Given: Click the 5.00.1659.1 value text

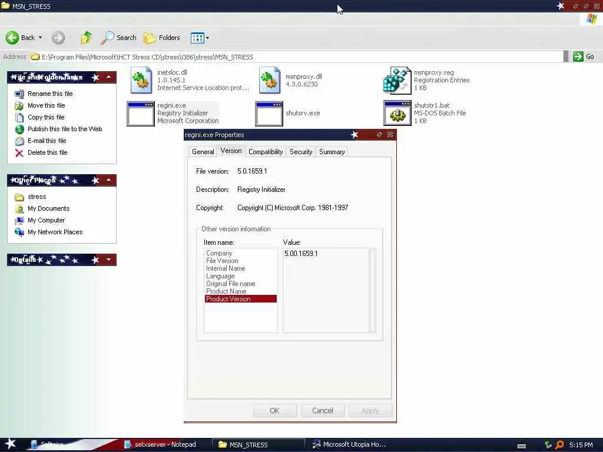Looking at the screenshot, I should 301,253.
